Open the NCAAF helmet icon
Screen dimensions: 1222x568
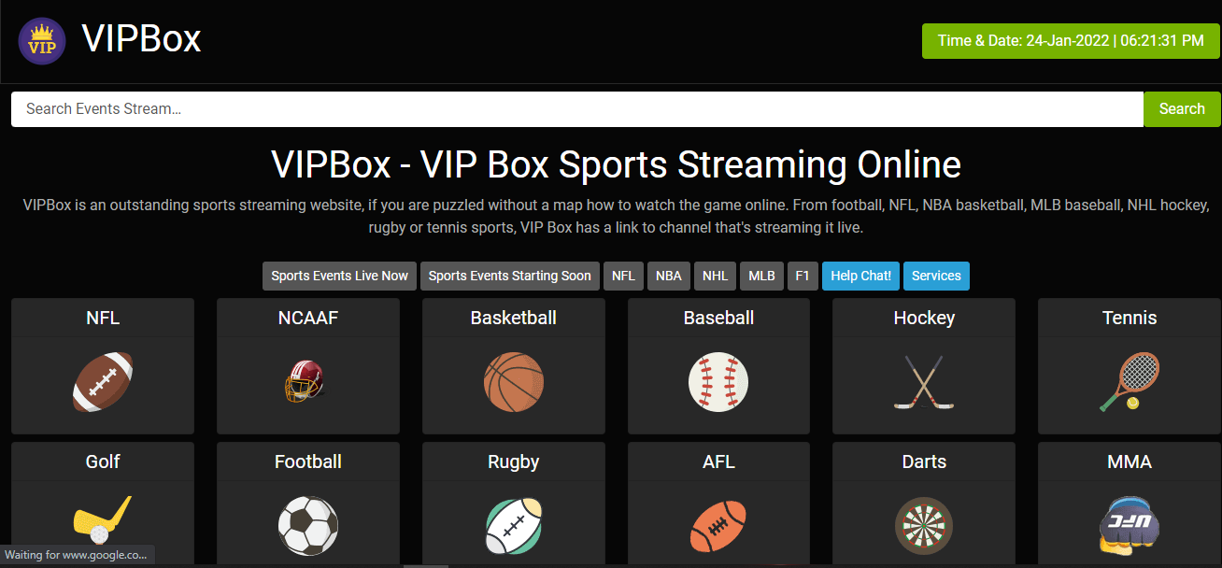305,382
